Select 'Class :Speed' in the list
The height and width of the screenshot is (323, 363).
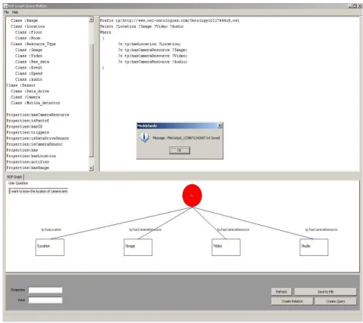29,73
